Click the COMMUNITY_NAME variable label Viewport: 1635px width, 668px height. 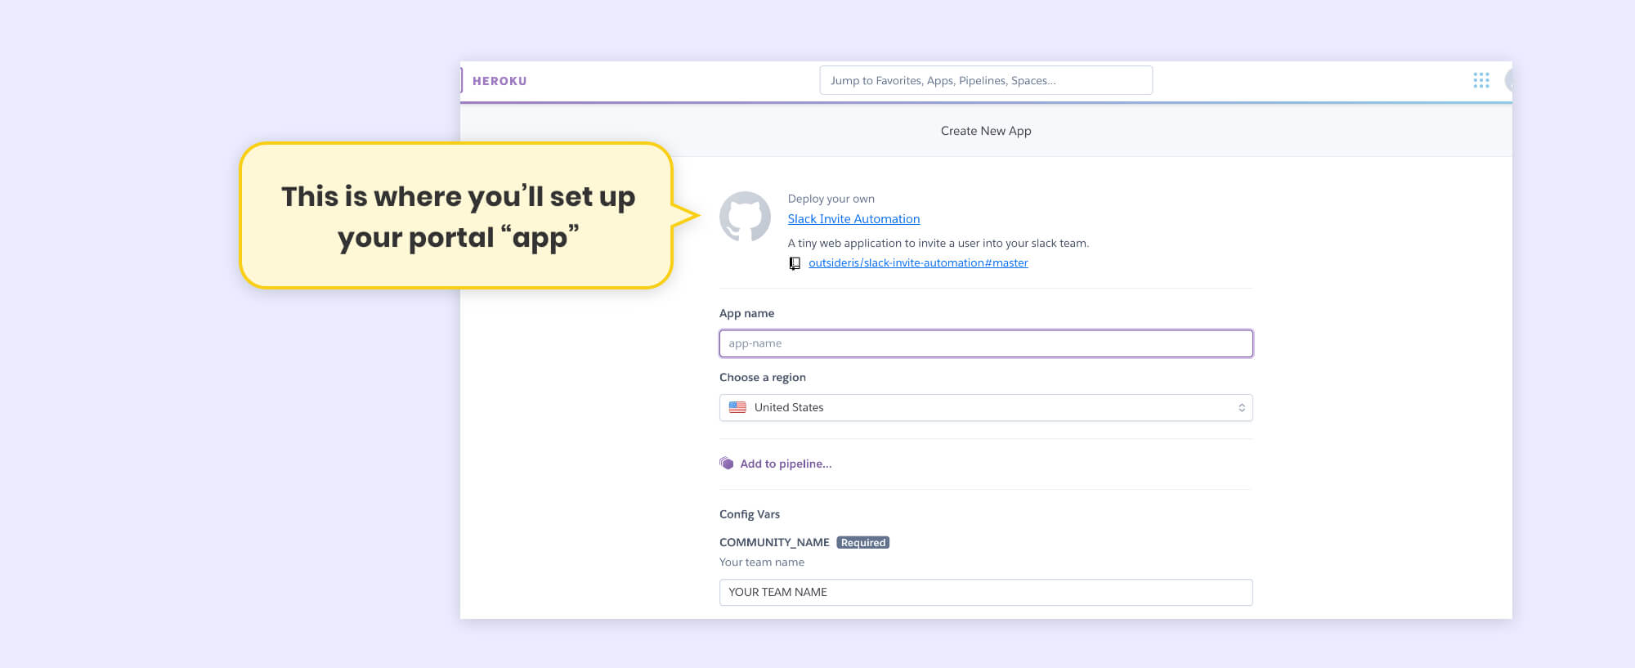coord(773,543)
